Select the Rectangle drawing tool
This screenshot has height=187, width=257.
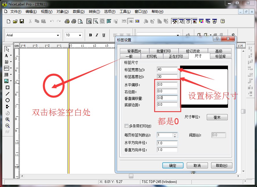coord(8,87)
